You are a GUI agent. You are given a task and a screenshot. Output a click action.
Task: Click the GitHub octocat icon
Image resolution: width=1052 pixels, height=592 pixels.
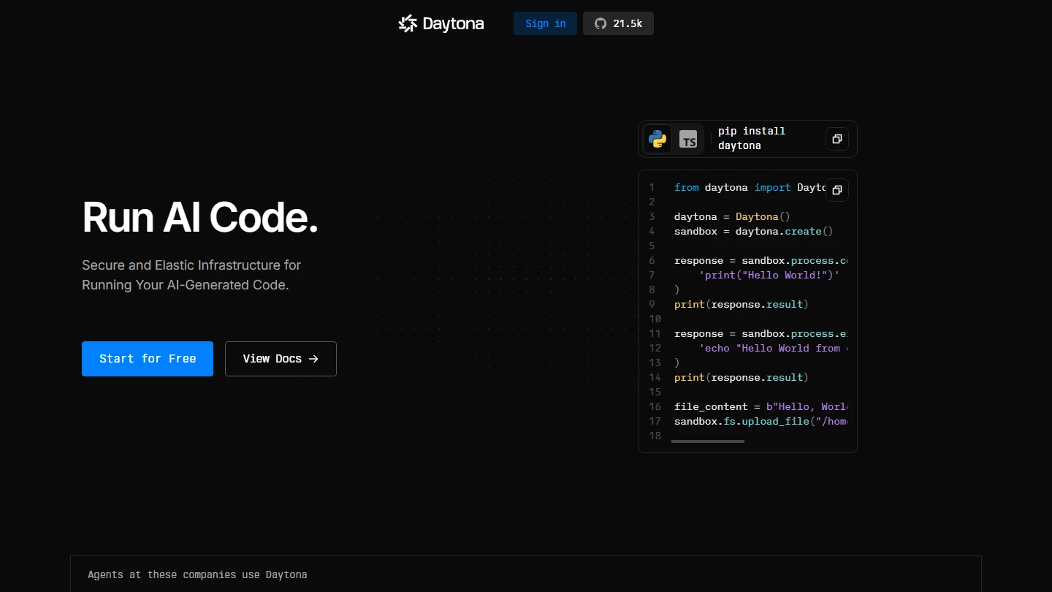coord(601,23)
